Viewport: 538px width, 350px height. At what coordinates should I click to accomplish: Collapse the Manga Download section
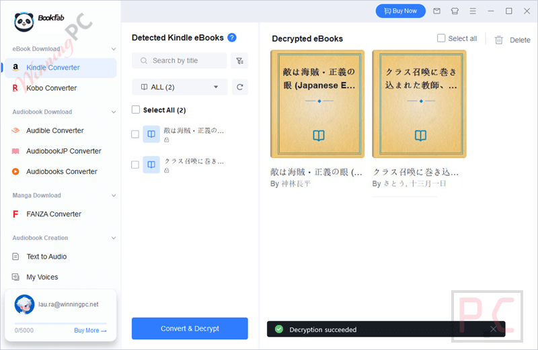[x=114, y=195]
